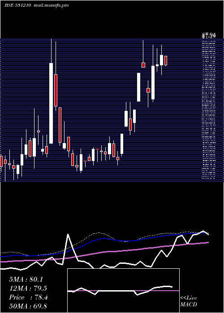Click the tallest white candlestick body
Screen dimensions: 224x313
tap(51, 103)
